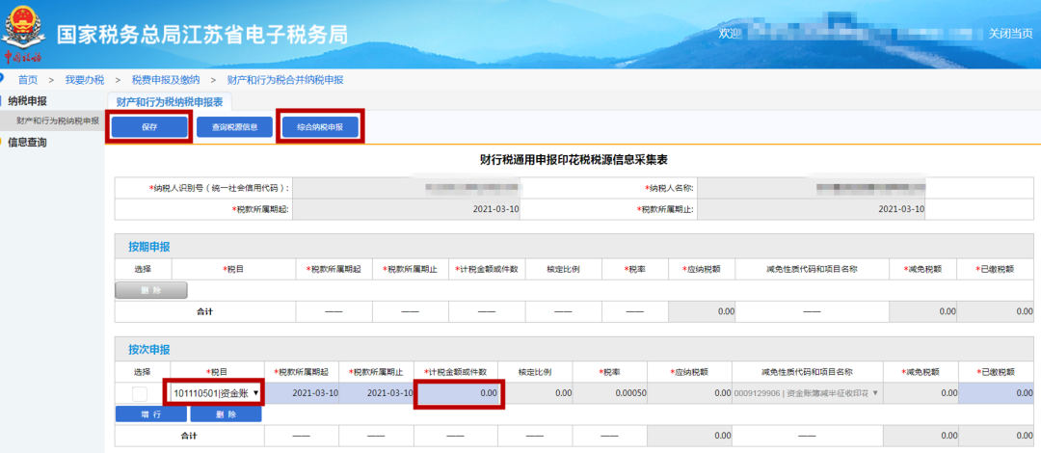Switch to 财产和行为税纳税申报表 tab
1041x453 pixels.
click(169, 101)
